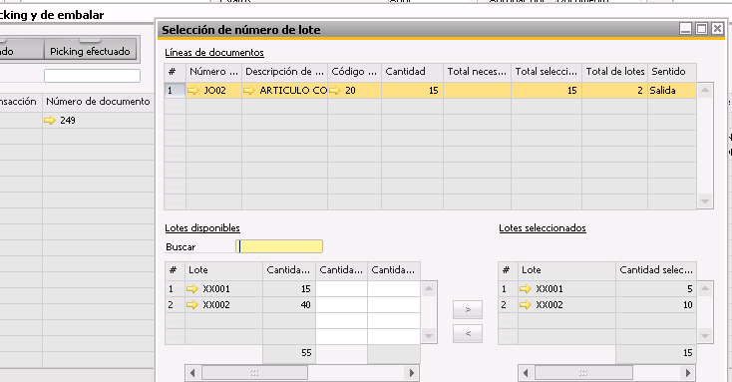
Task: Remove selected batch with < button
Action: point(468,333)
